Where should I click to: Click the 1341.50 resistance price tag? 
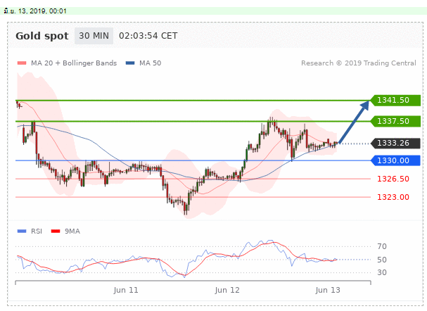click(395, 100)
